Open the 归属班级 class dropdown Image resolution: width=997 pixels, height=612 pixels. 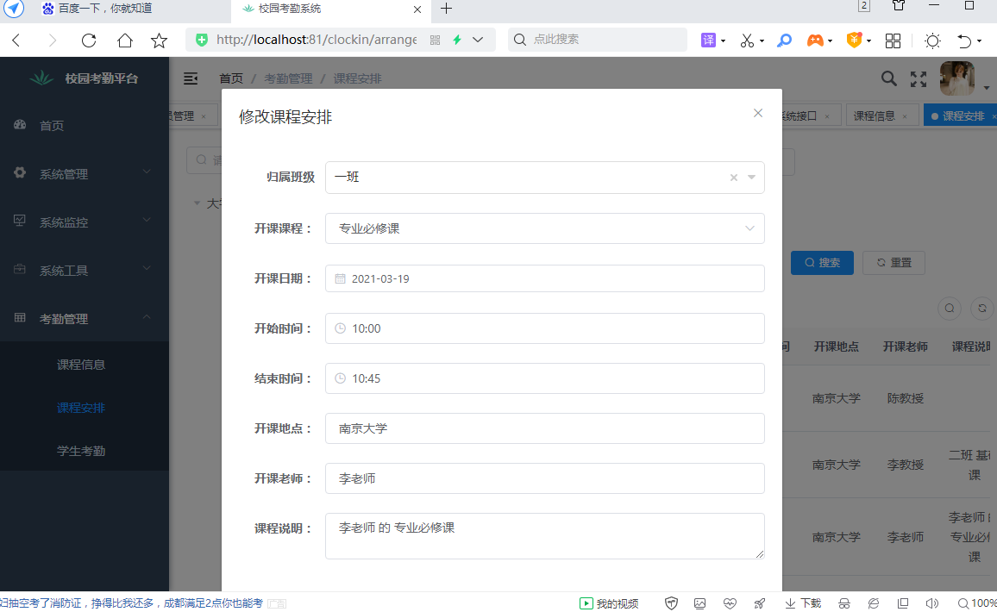coord(544,178)
